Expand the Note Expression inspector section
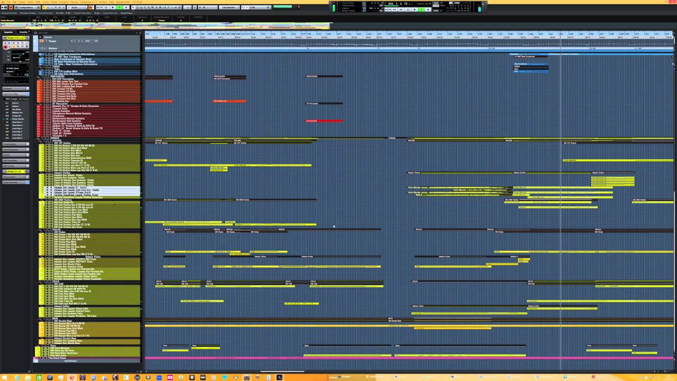The height and width of the screenshot is (381, 677). [x=15, y=149]
